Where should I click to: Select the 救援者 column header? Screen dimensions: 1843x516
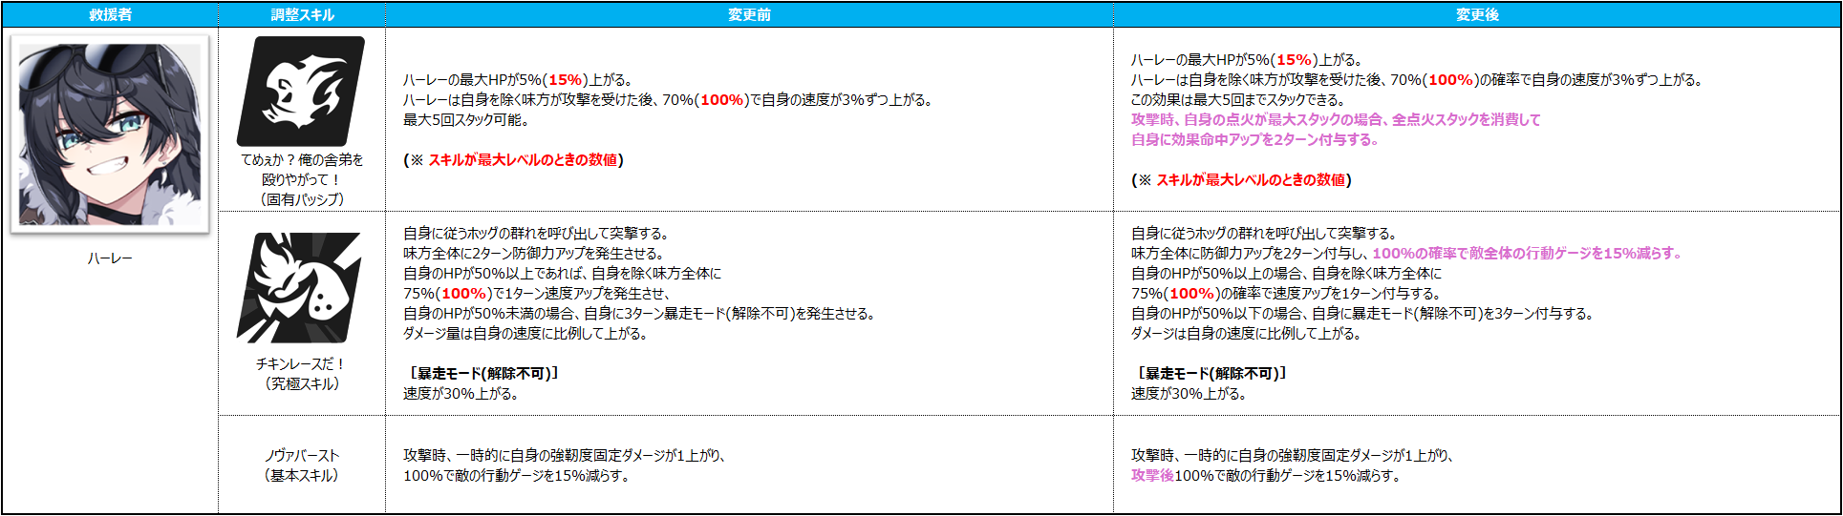110,14
